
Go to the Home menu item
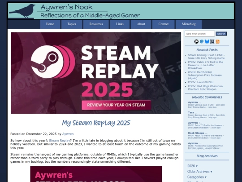point(50,24)
